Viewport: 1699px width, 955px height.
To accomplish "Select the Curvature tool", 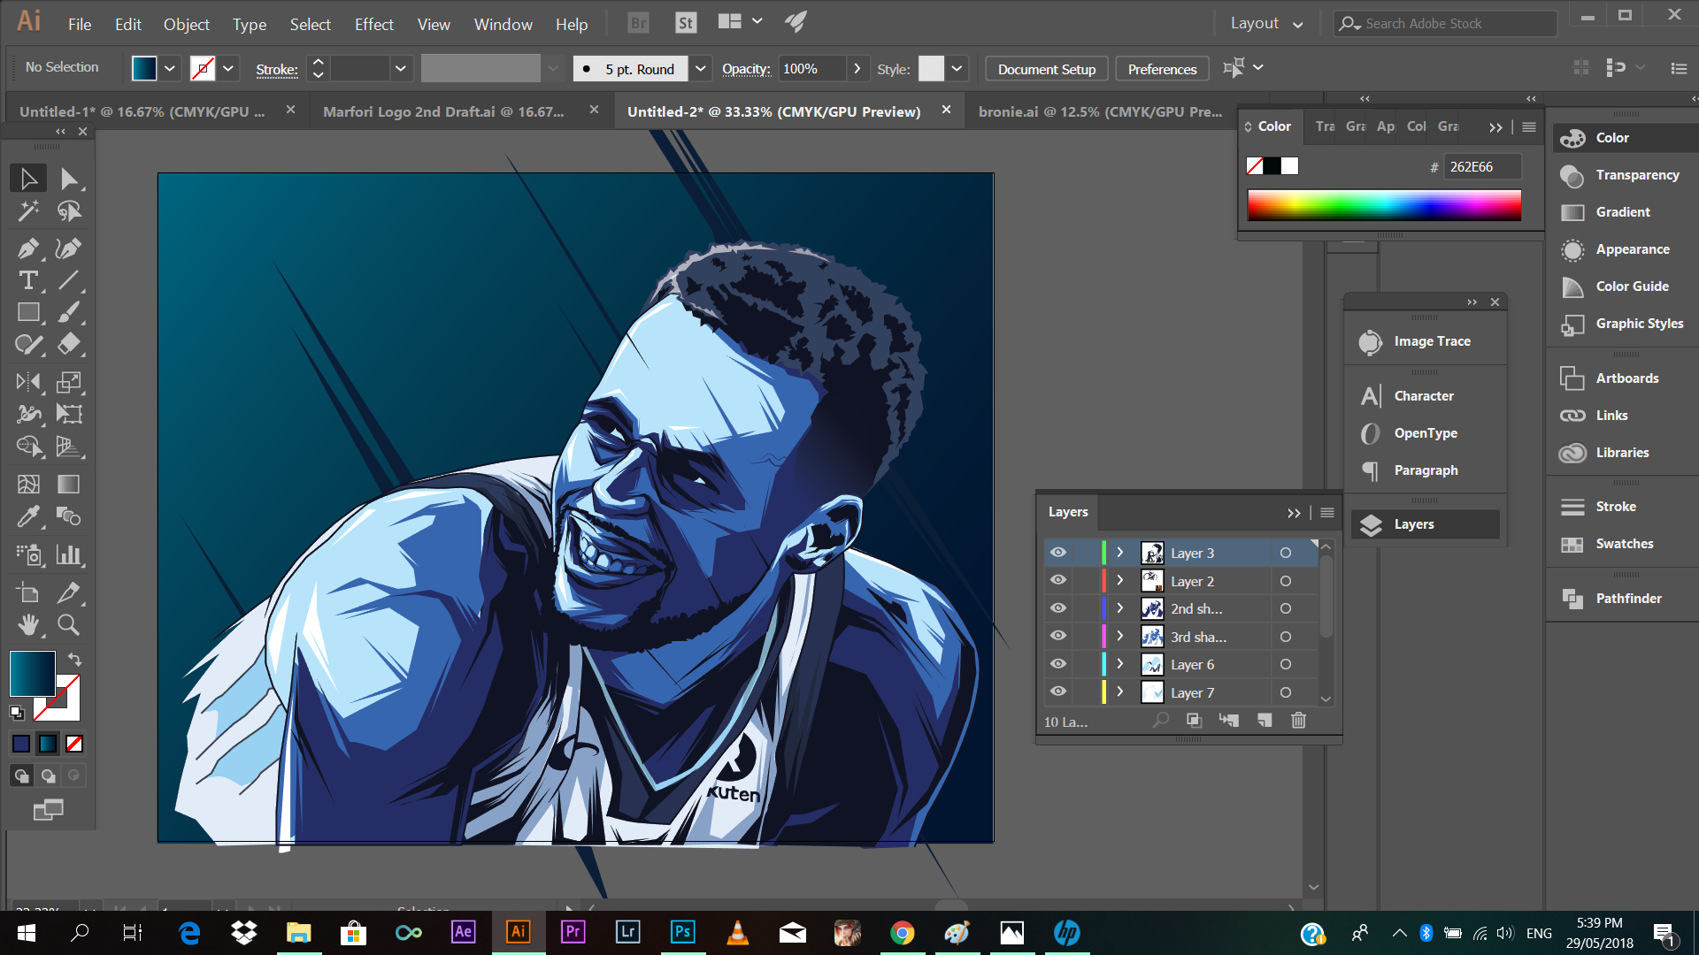I will coord(69,248).
